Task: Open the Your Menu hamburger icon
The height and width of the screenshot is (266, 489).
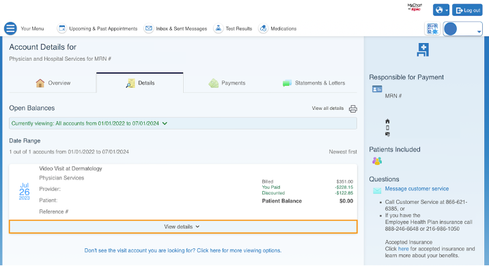Action: coord(10,29)
